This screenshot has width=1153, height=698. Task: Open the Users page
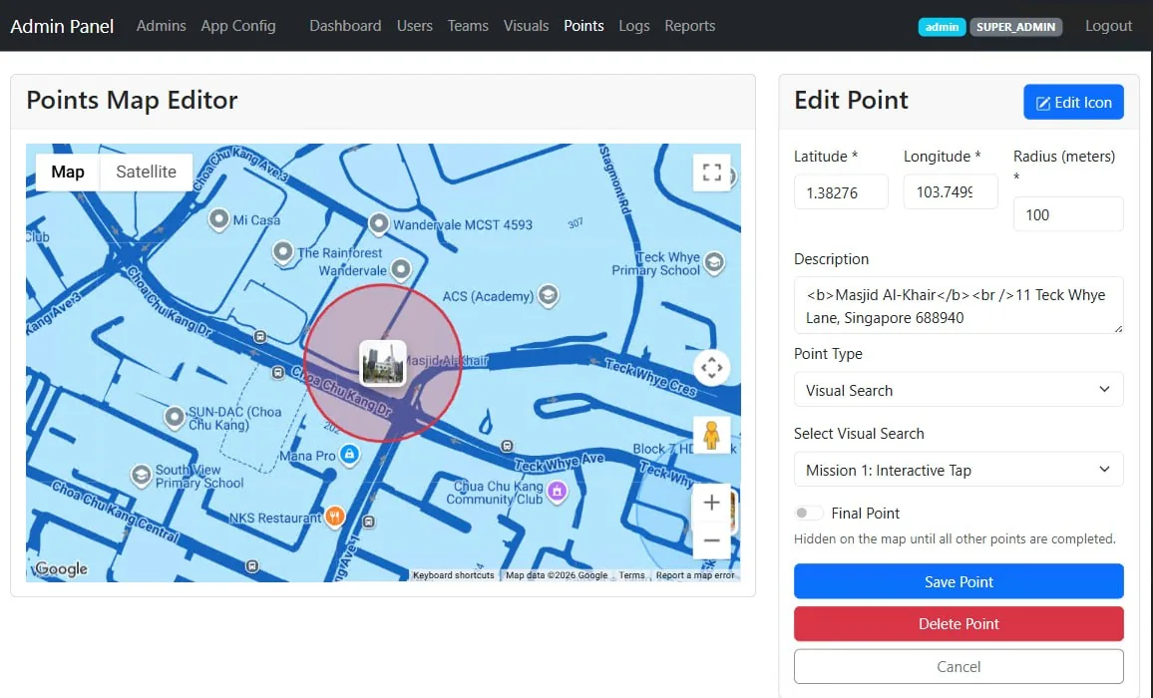coord(415,26)
